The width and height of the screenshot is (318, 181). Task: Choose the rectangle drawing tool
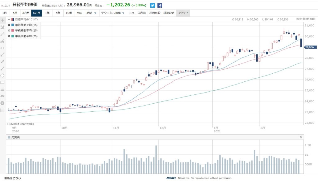2,83
